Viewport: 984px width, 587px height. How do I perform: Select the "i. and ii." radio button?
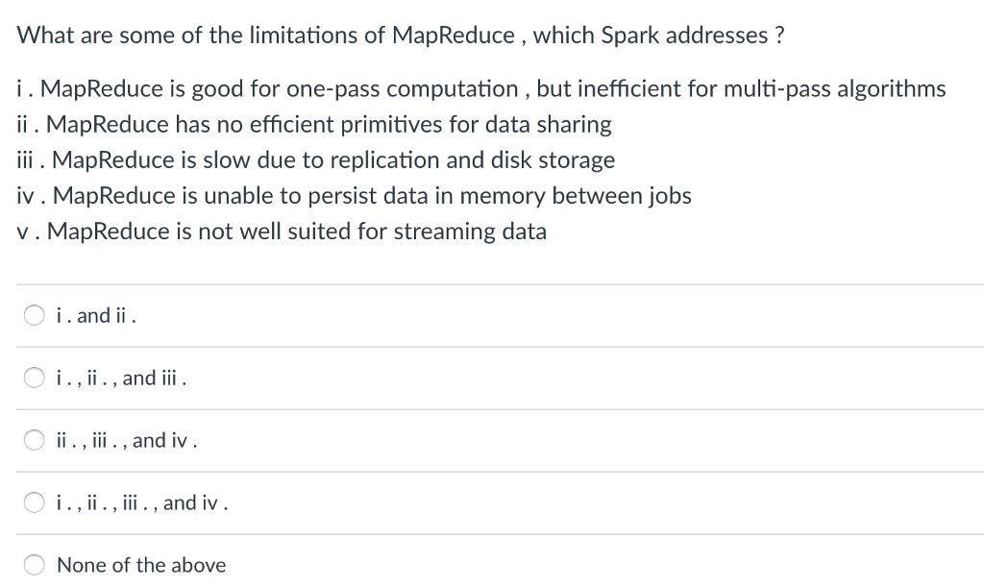[35, 315]
